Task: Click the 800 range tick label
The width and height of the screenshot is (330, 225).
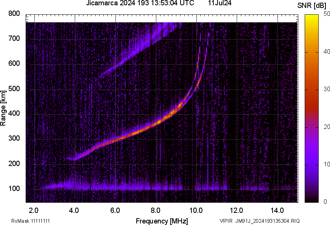Action: 14,14
